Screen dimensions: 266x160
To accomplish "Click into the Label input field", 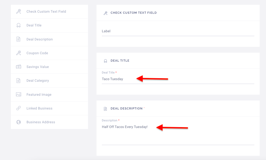I will 178,31.
